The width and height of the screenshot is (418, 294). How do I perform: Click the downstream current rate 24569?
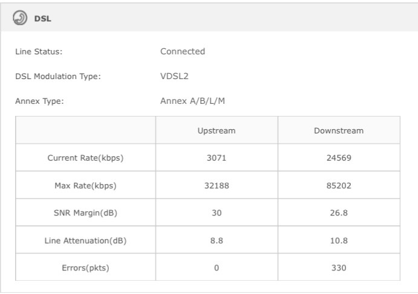tap(339, 158)
